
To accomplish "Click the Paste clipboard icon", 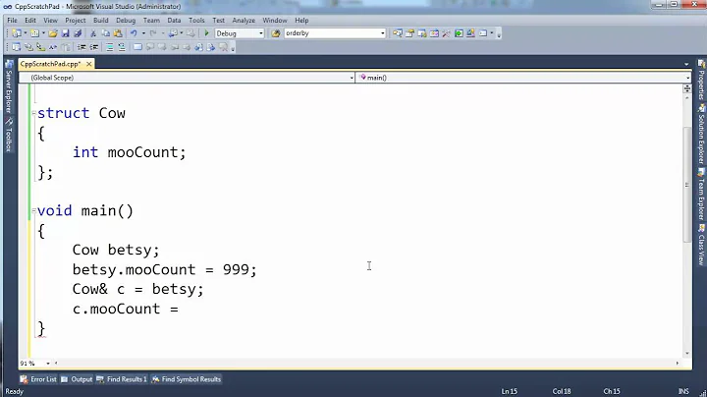I will tap(118, 33).
